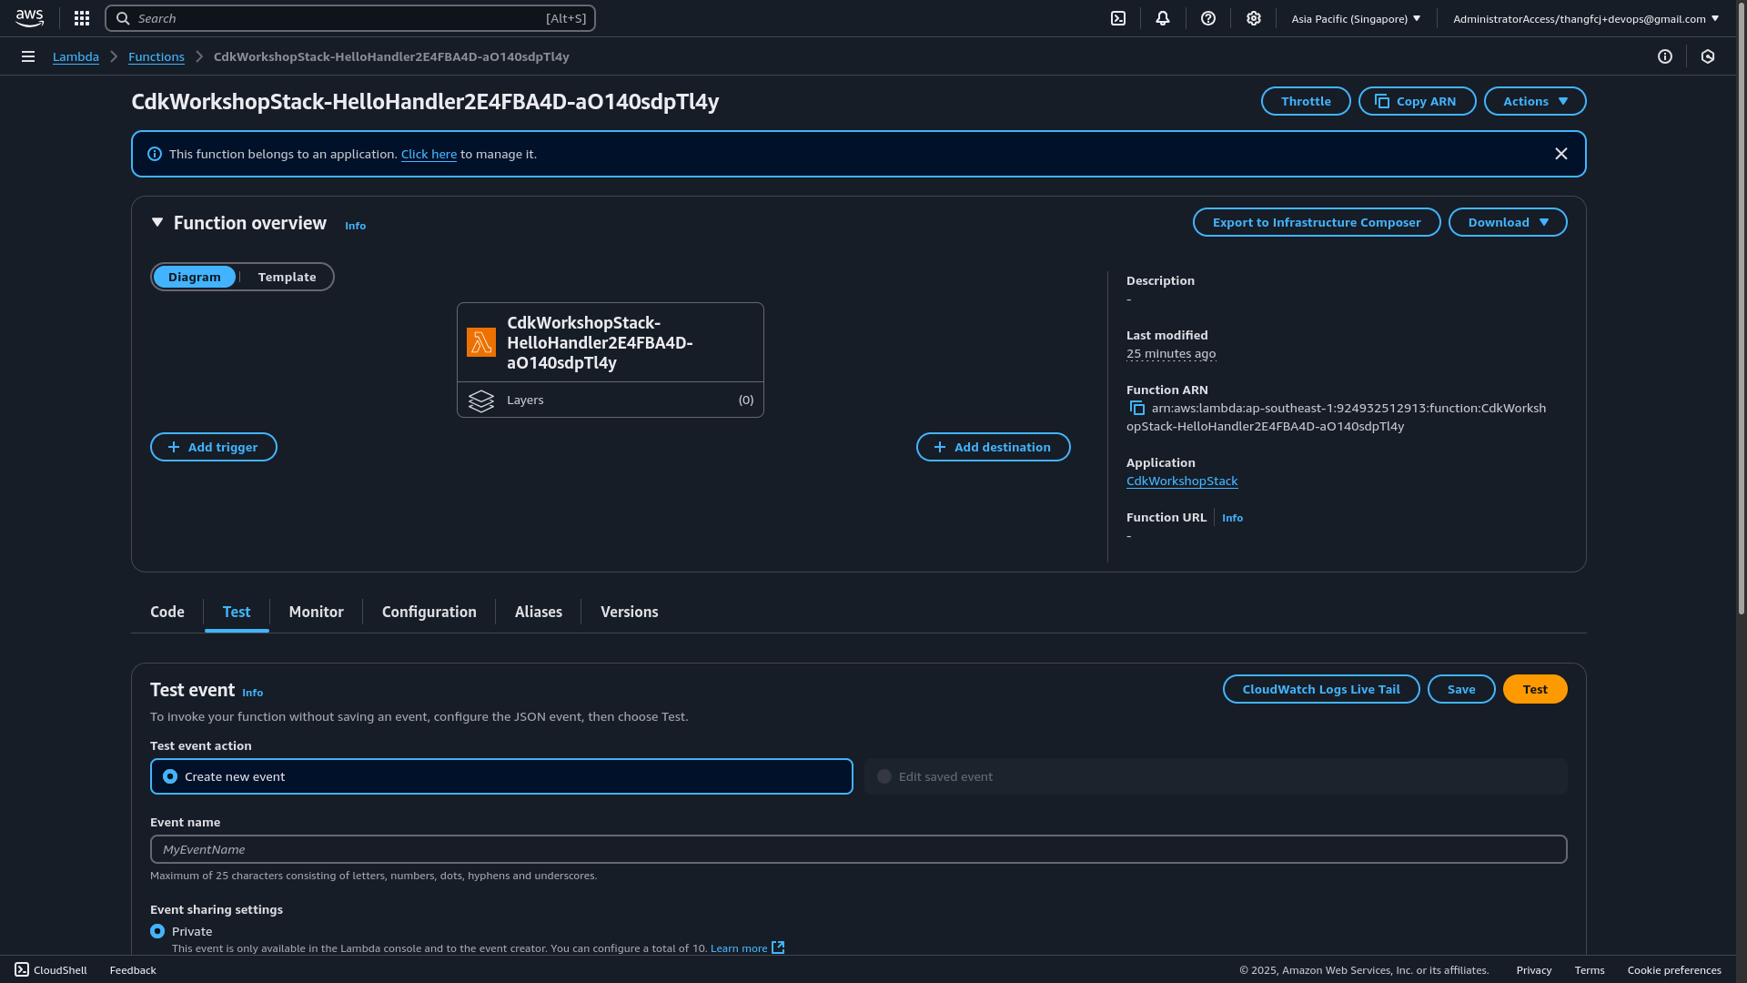Open the services grid menu
Screen dimensions: 1747x983
click(x=82, y=18)
